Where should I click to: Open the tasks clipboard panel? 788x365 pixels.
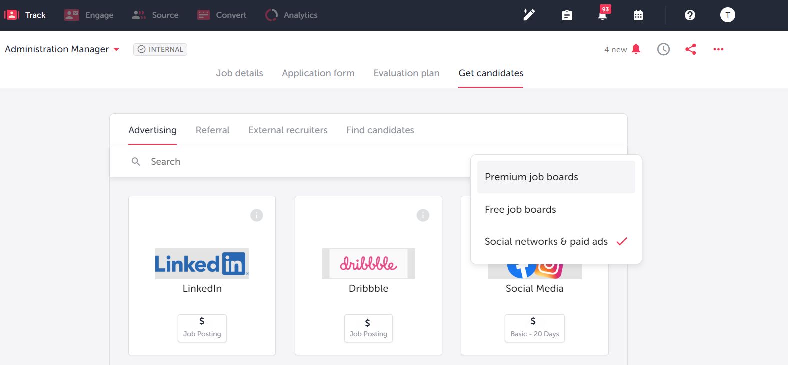point(566,15)
